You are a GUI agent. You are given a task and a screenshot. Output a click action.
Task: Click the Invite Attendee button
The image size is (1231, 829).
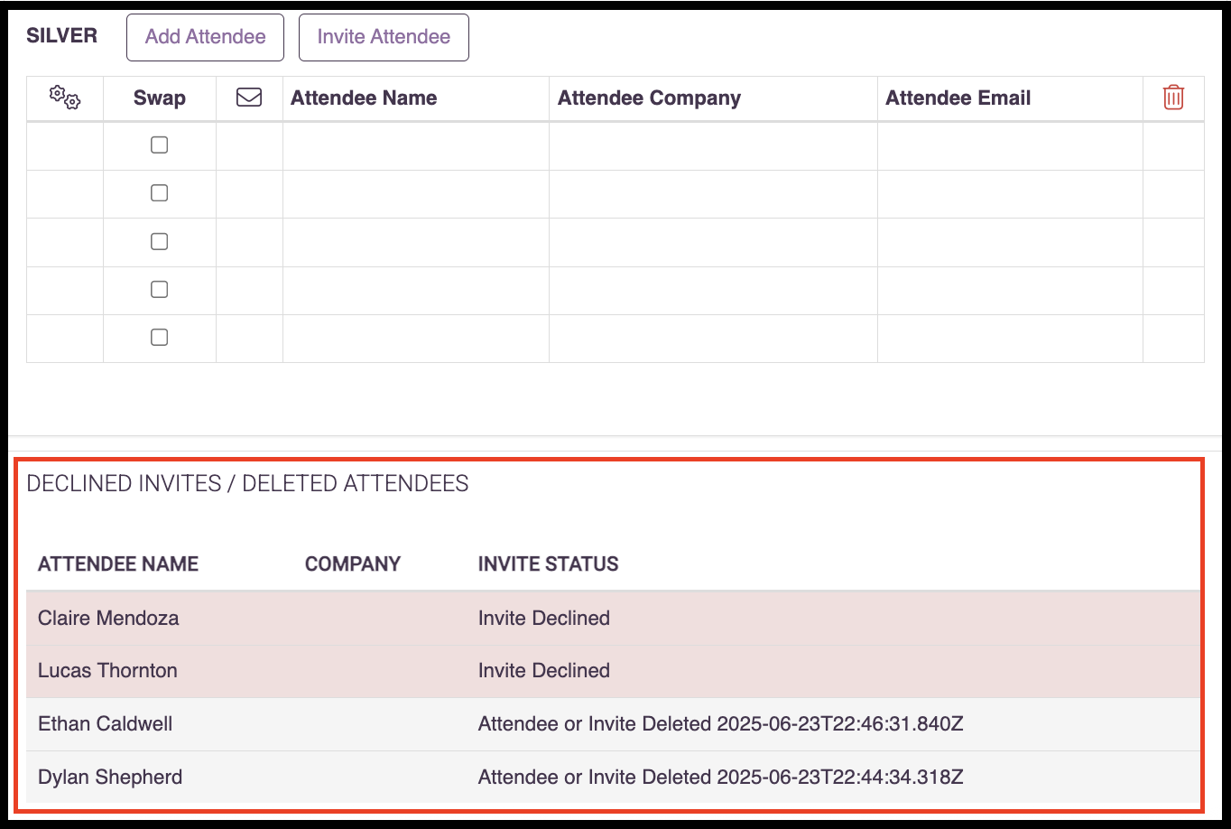click(x=384, y=37)
